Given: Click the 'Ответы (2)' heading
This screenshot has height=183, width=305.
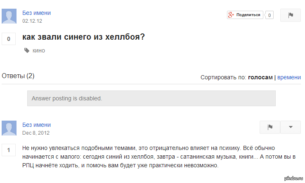Looking at the screenshot, I should point(18,76).
